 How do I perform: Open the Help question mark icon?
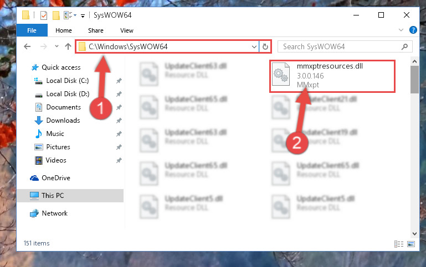(413, 30)
